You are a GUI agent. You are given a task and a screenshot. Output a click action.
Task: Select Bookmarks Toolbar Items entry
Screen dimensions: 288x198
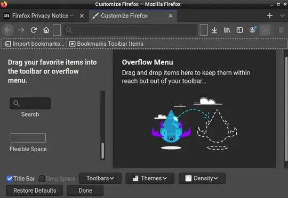coord(106,44)
